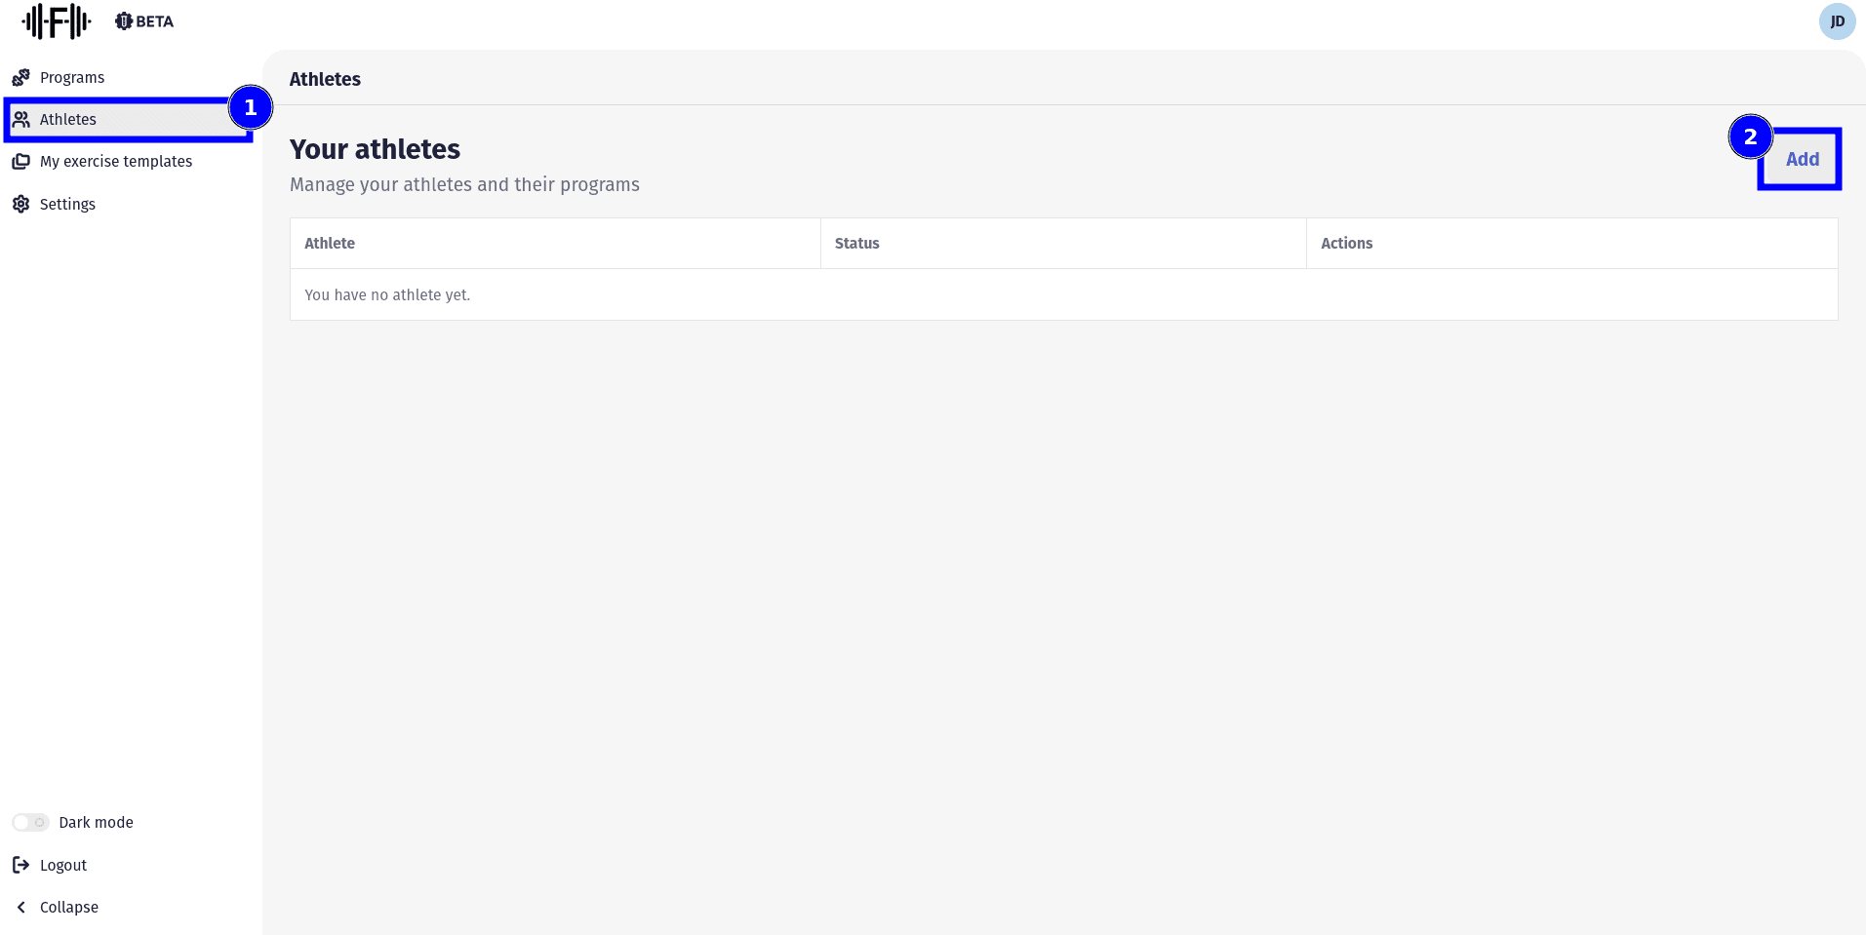Viewport: 1866px width, 935px height.
Task: Click the Logout text link
Action: pyautogui.click(x=63, y=866)
